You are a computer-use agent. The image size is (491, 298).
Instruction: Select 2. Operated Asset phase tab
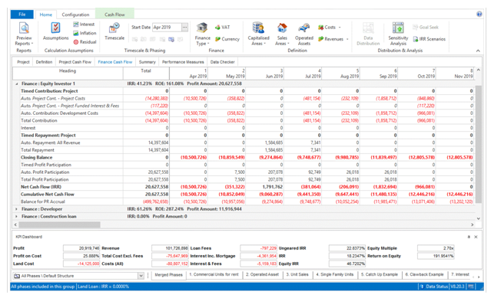pyautogui.click(x=262, y=274)
